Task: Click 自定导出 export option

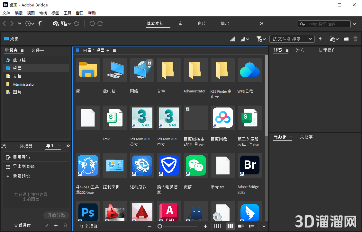Action: pos(36,157)
